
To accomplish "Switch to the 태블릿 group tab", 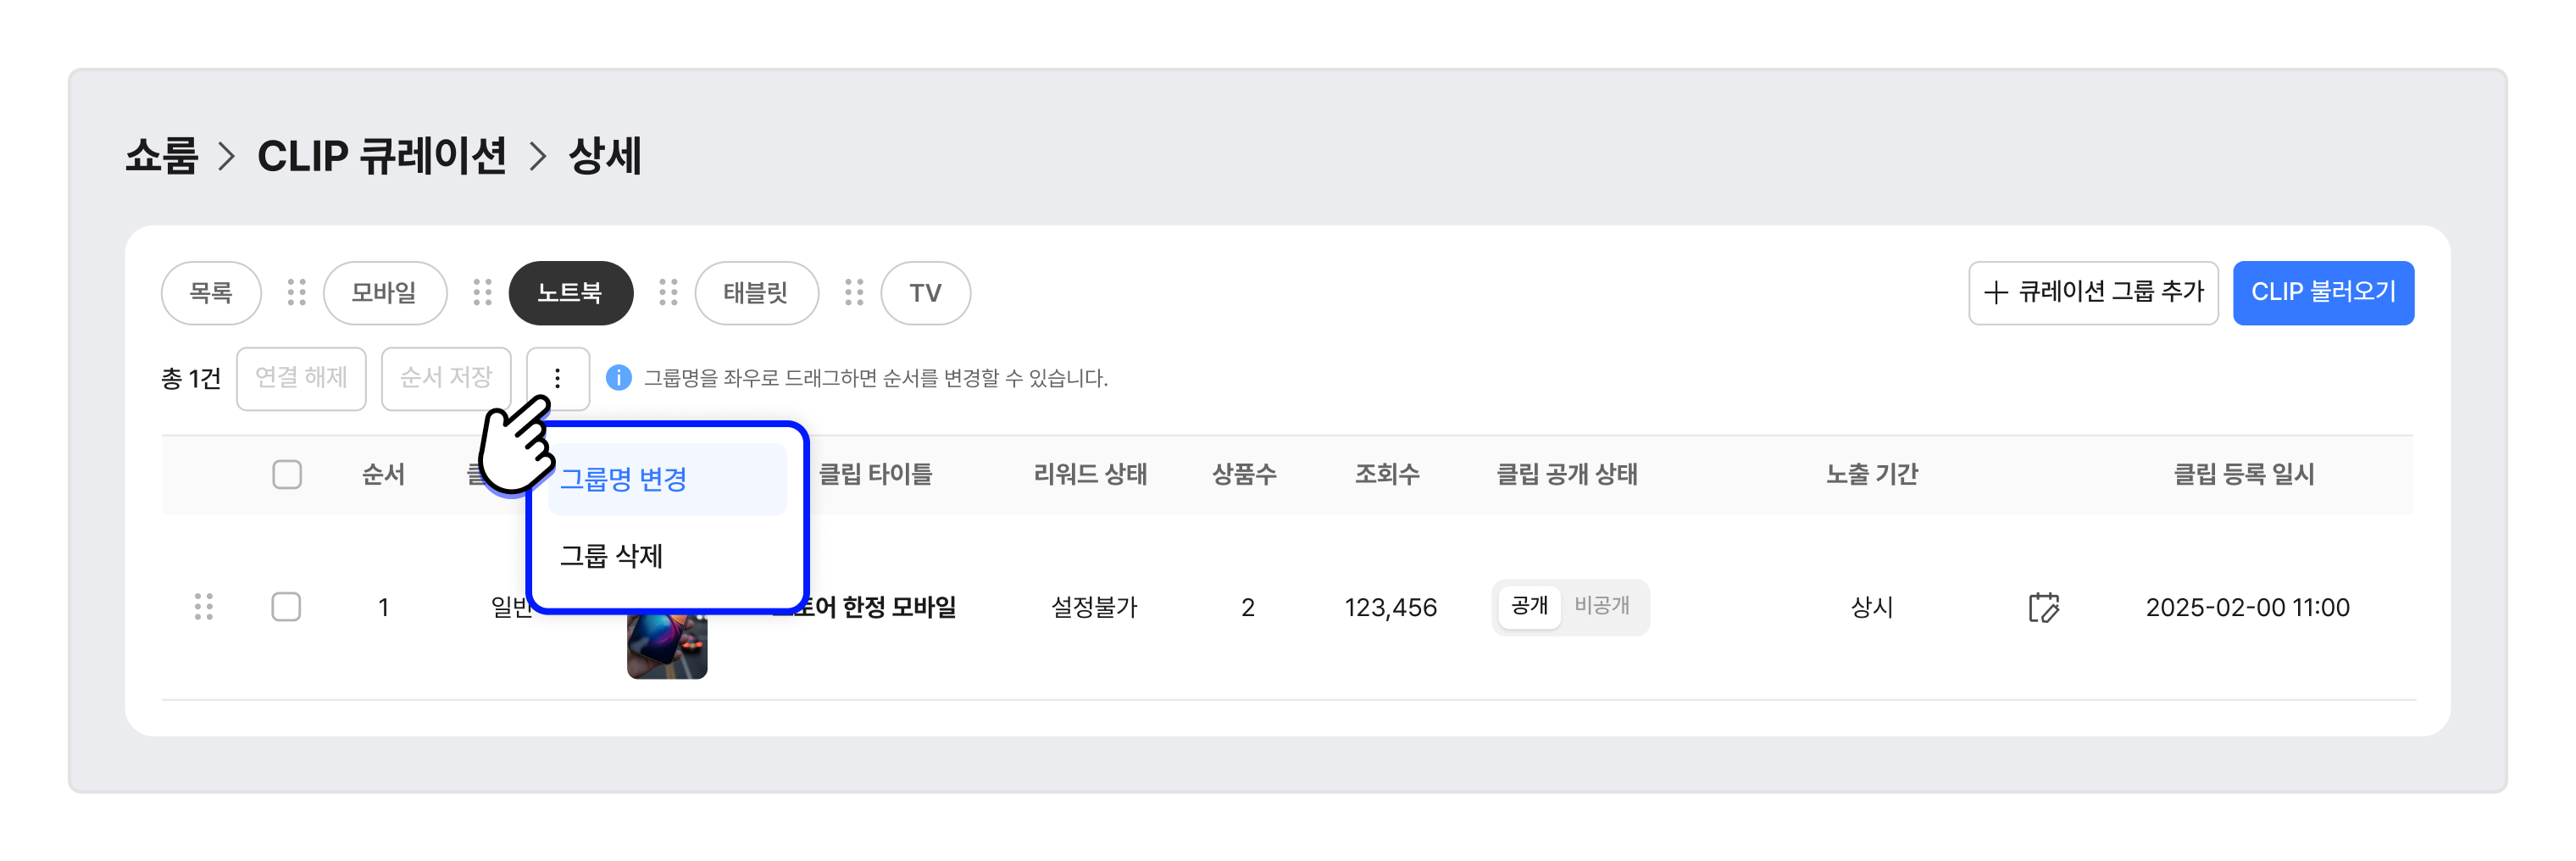I will [756, 292].
